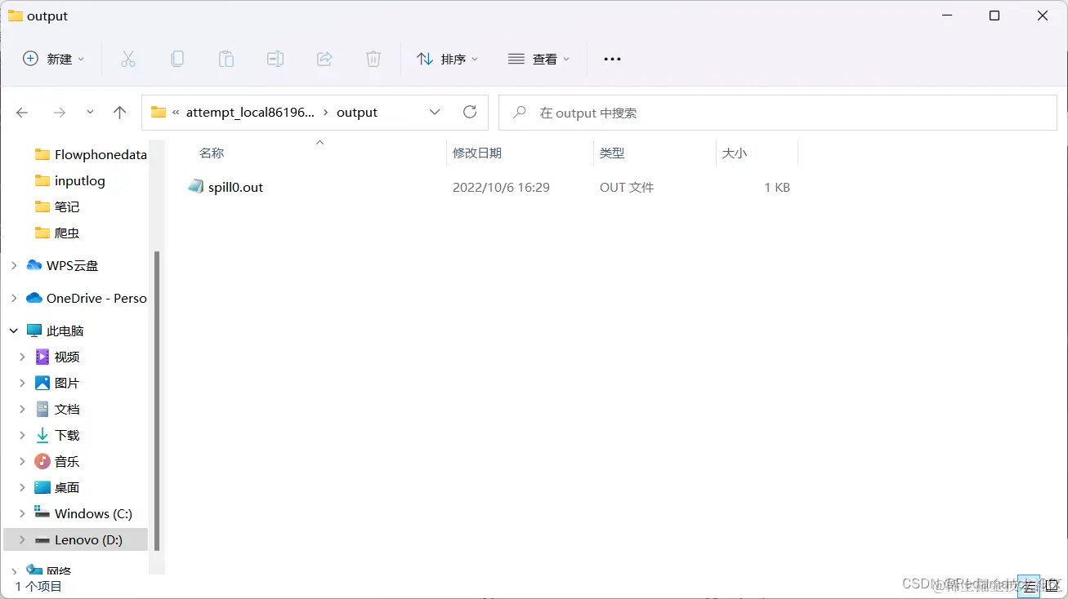
Task: Open the Share icon
Action: click(x=324, y=58)
